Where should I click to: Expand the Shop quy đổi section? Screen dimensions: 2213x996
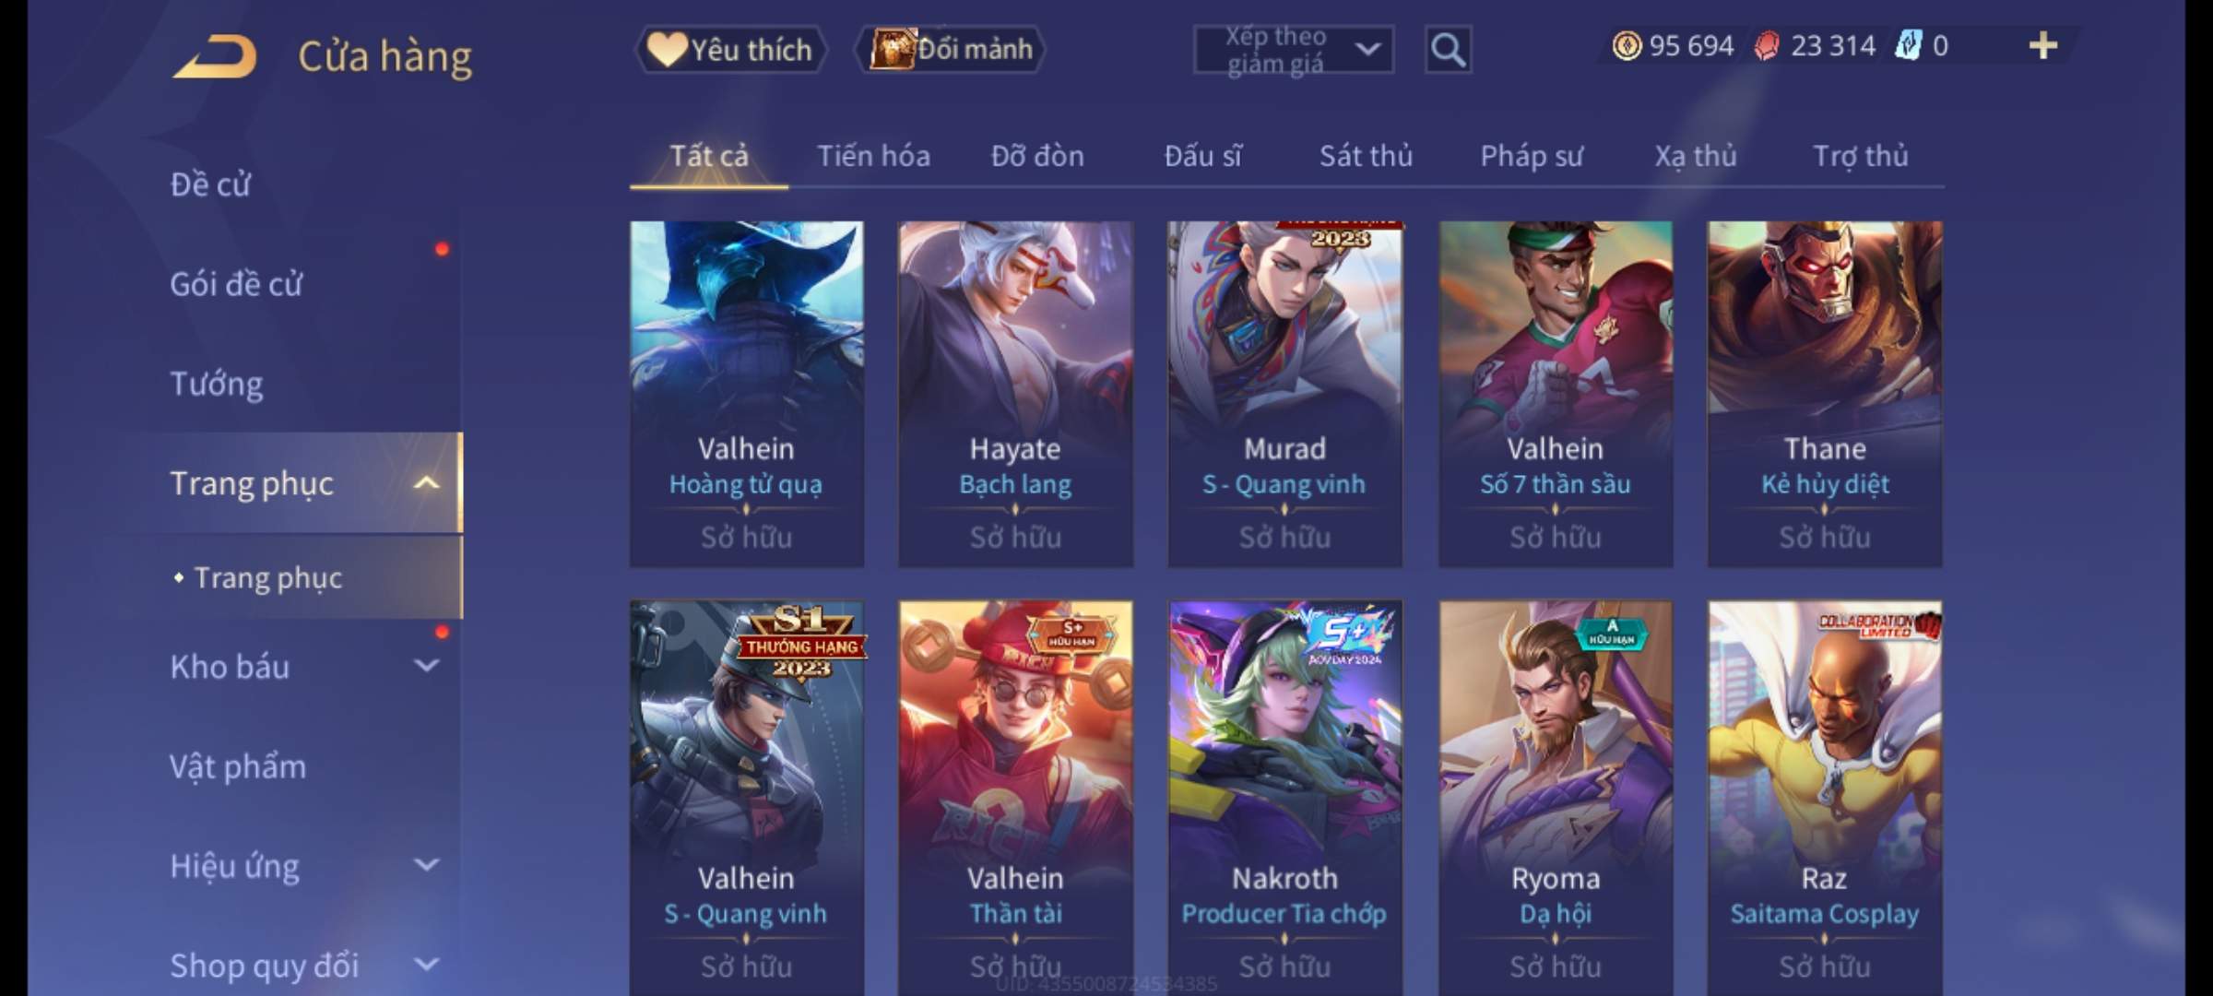(x=426, y=965)
